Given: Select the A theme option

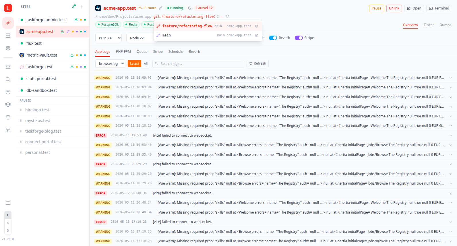Looking at the screenshot, I should pos(8,223).
